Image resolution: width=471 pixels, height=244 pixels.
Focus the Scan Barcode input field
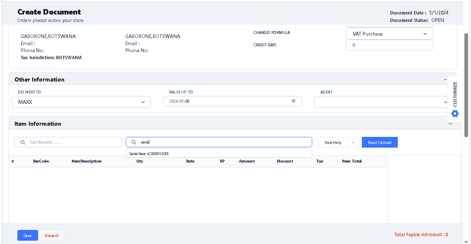[x=72, y=142]
